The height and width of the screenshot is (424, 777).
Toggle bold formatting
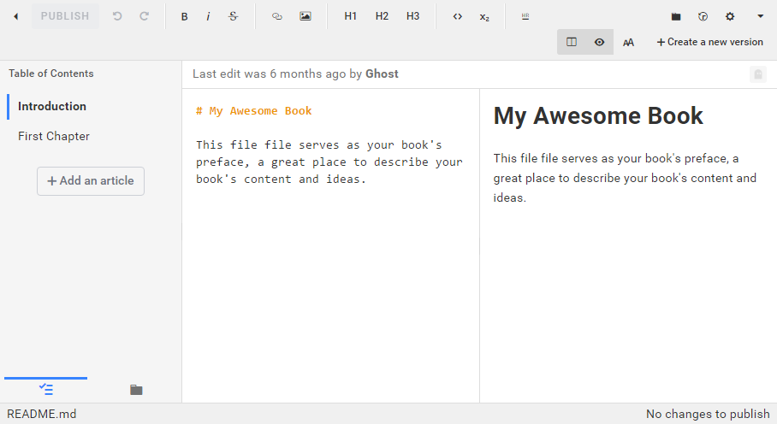(x=184, y=16)
